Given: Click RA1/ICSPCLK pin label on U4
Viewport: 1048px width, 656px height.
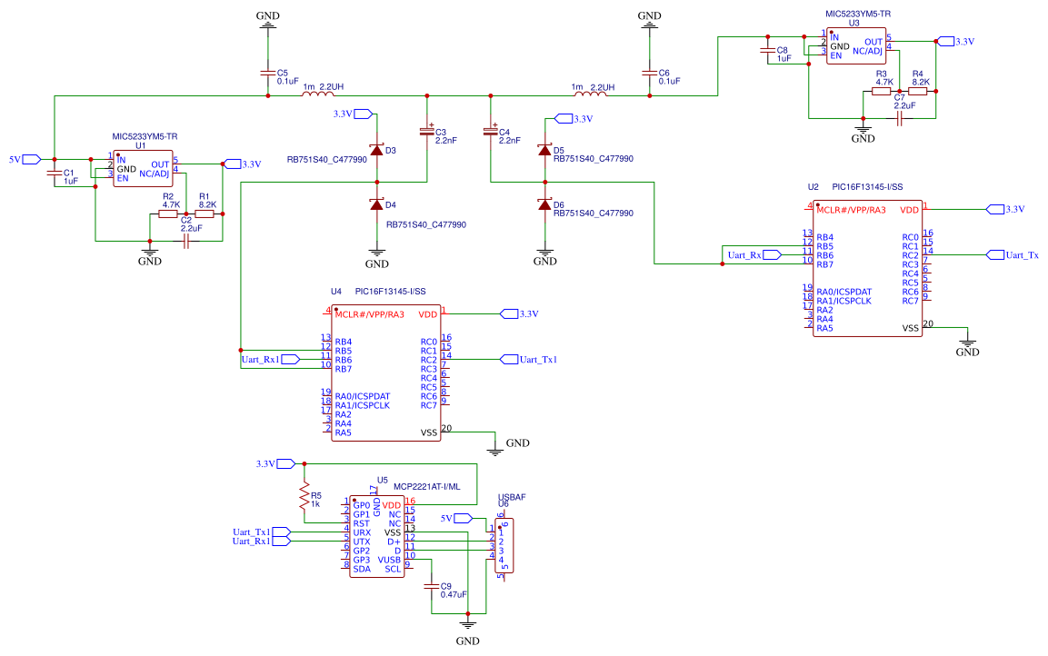Looking at the screenshot, I should coord(363,405).
